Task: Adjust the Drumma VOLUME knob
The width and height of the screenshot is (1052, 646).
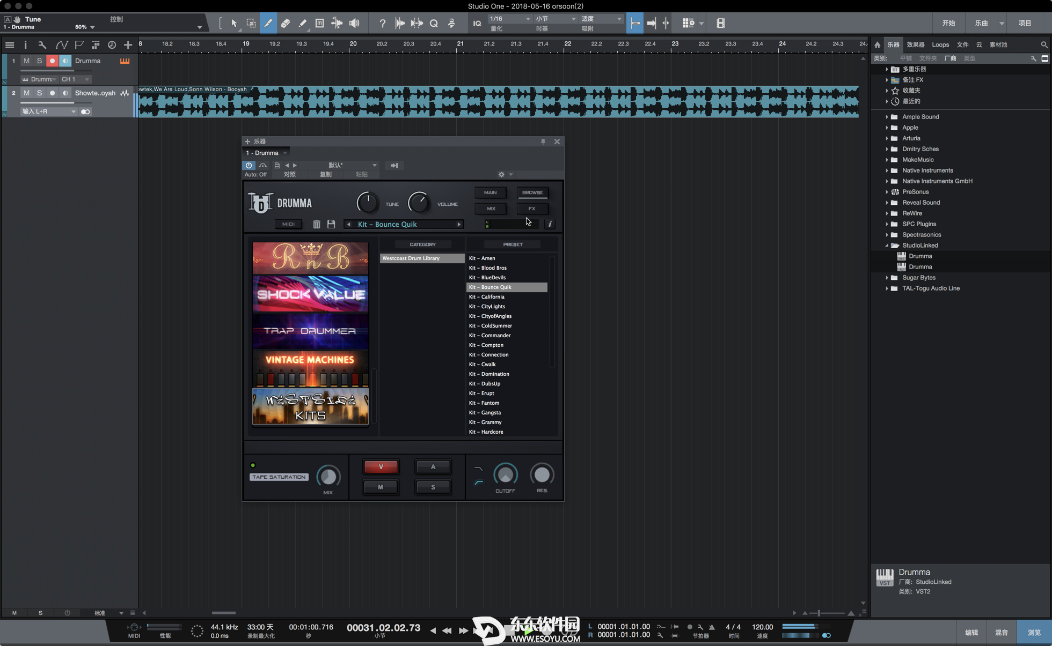Action: coord(419,203)
